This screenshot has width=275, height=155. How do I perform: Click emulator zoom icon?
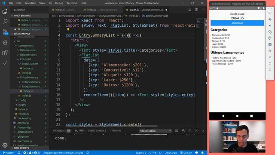[x=270, y=51]
